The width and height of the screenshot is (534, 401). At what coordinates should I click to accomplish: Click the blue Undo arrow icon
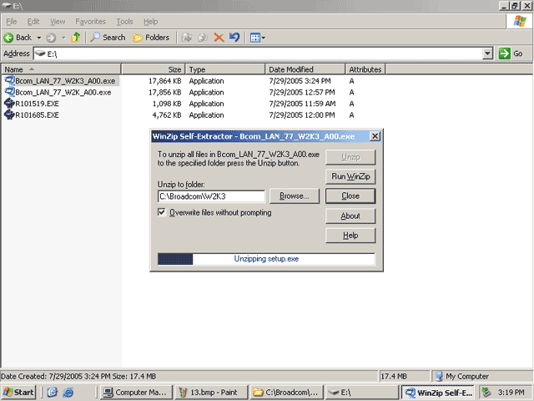[234, 37]
